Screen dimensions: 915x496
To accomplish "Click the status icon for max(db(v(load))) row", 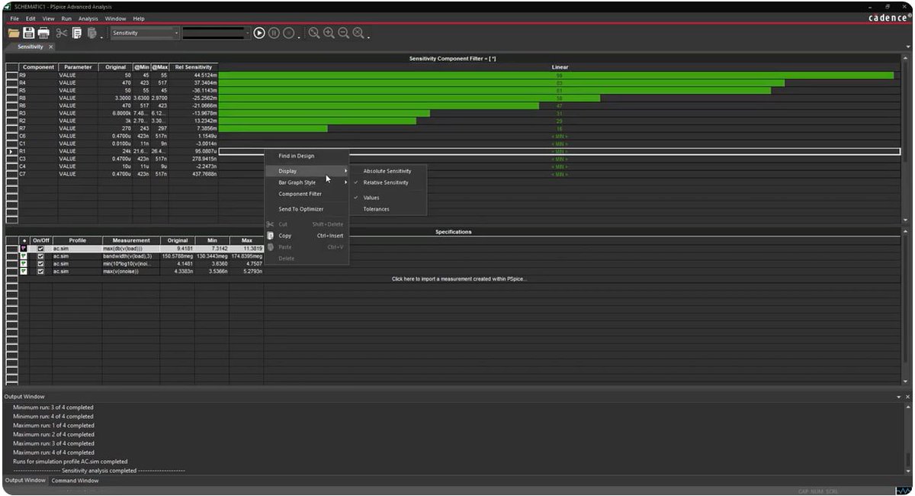I will (24, 249).
